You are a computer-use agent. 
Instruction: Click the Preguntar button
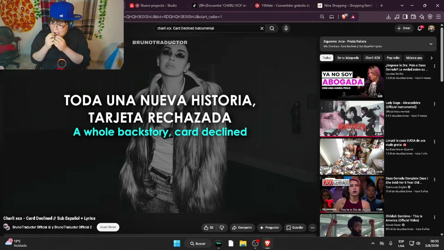[269, 228]
